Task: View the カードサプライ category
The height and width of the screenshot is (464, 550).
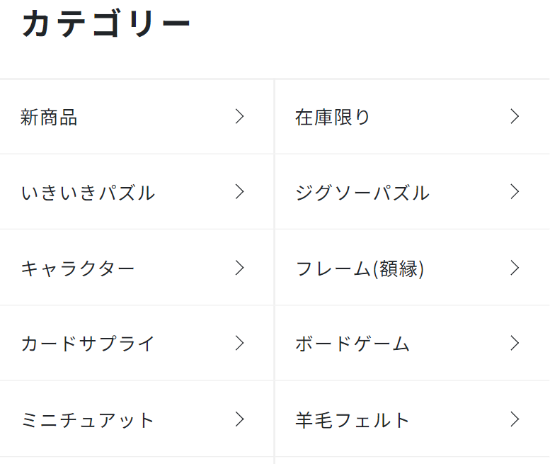Action: tap(88, 344)
